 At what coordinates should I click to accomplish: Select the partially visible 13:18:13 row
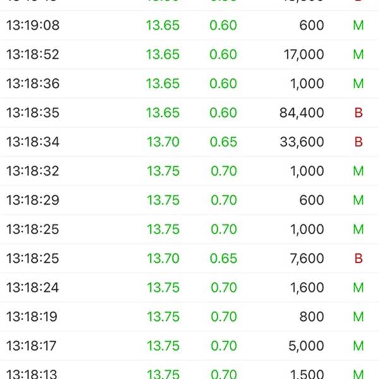(x=189, y=370)
